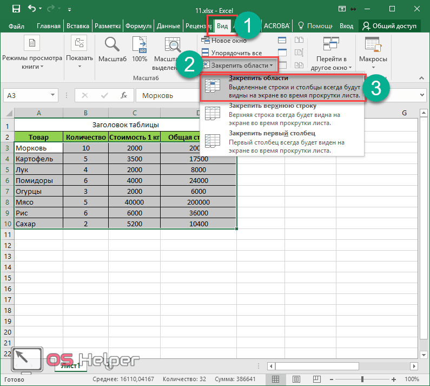Expand the formula bar chevron

click(x=422, y=95)
